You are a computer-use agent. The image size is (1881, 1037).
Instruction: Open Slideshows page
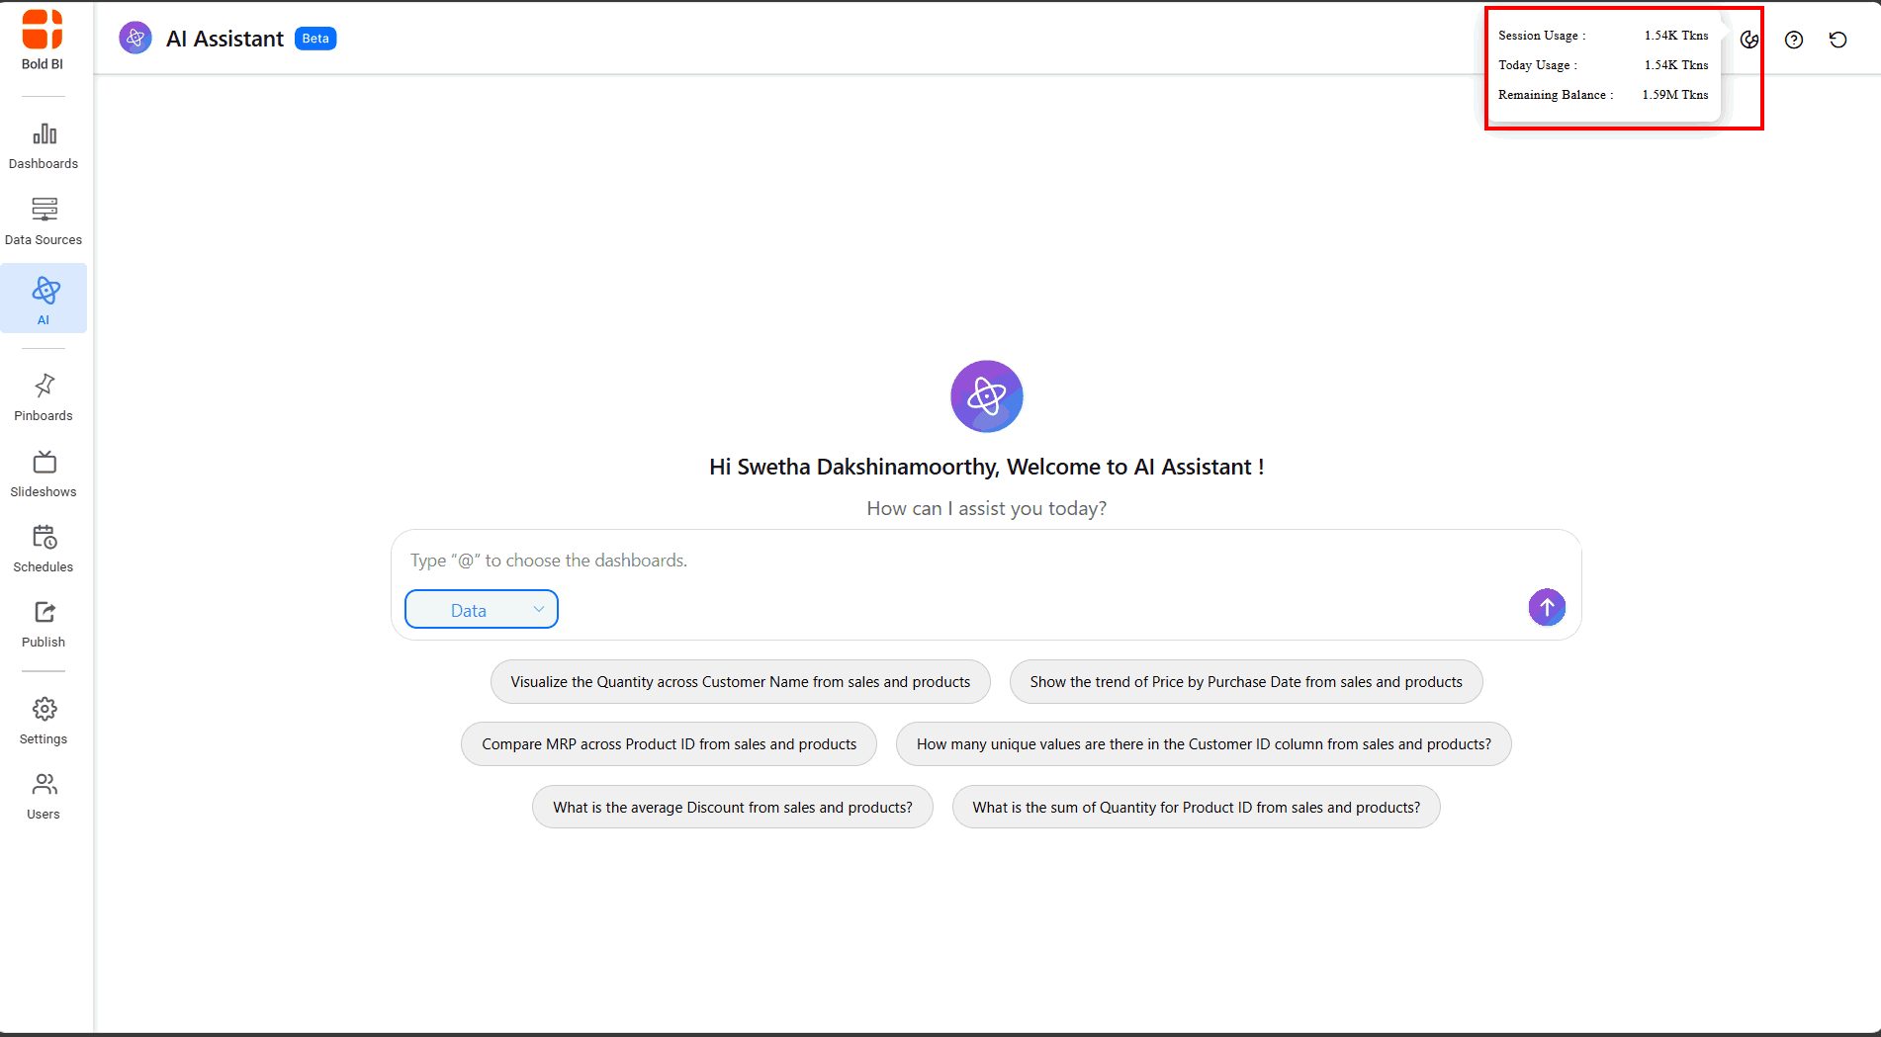44,474
